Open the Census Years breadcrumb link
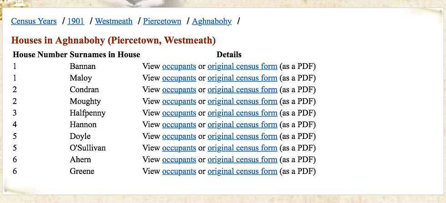 point(34,21)
